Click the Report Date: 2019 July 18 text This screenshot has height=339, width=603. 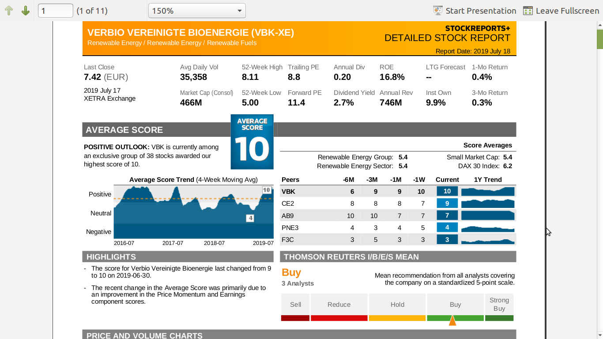[473, 51]
